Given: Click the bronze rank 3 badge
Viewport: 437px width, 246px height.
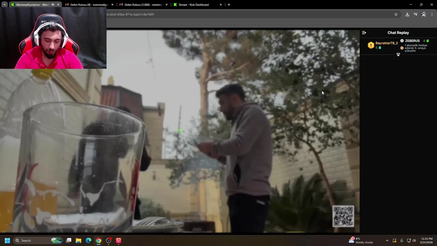Looking at the screenshot, I should [402, 48].
